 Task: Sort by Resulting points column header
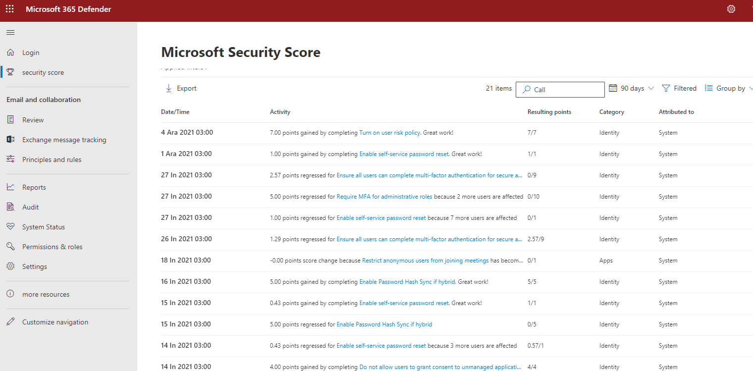tap(549, 112)
